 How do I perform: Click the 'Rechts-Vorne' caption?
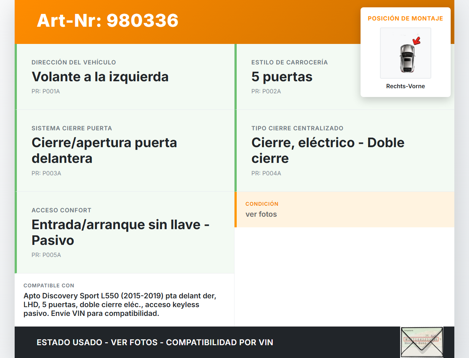point(405,86)
